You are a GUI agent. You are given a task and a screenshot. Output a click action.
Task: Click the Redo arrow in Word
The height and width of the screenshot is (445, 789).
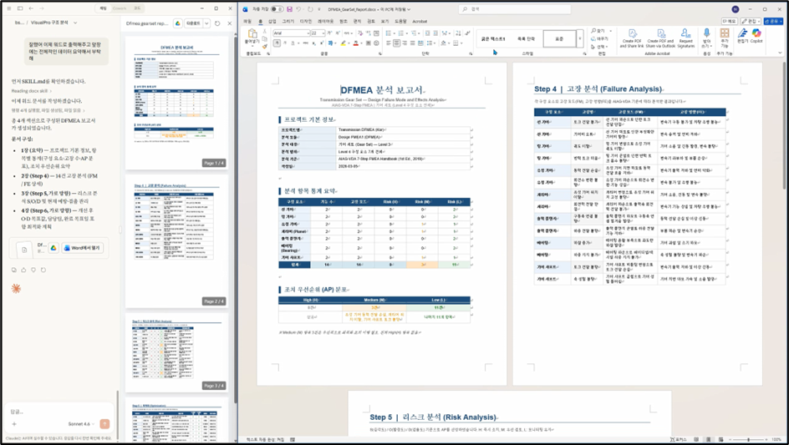[x=310, y=9]
